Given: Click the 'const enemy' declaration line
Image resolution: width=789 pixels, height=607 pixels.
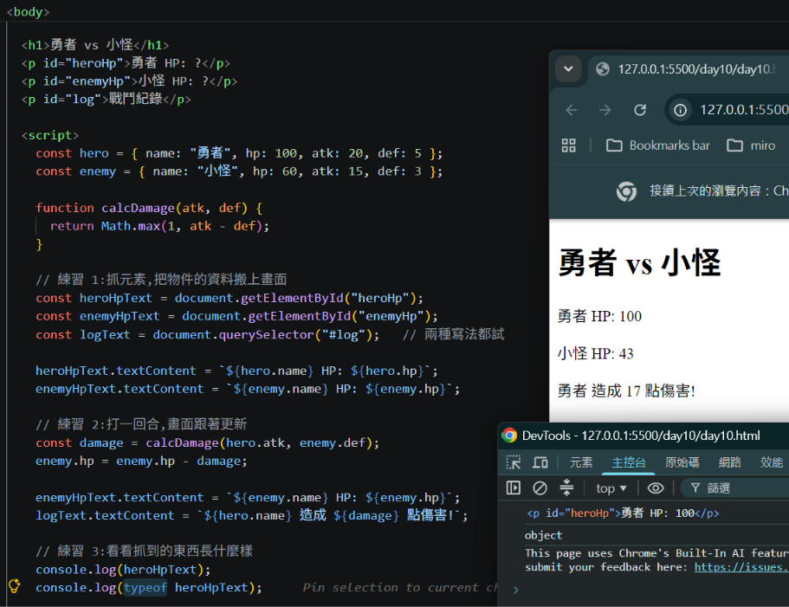Looking at the screenshot, I should click(239, 171).
